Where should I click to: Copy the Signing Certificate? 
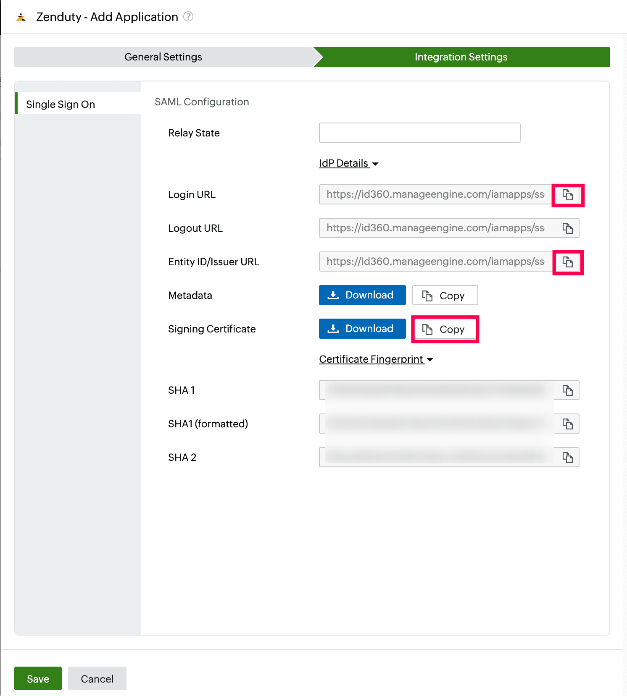(x=445, y=329)
